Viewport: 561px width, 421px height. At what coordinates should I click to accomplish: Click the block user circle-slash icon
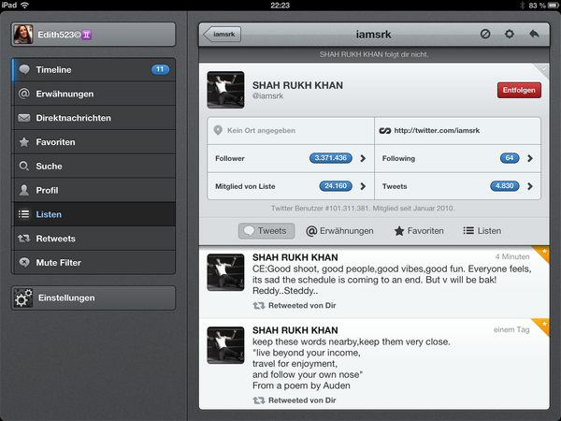click(x=485, y=34)
